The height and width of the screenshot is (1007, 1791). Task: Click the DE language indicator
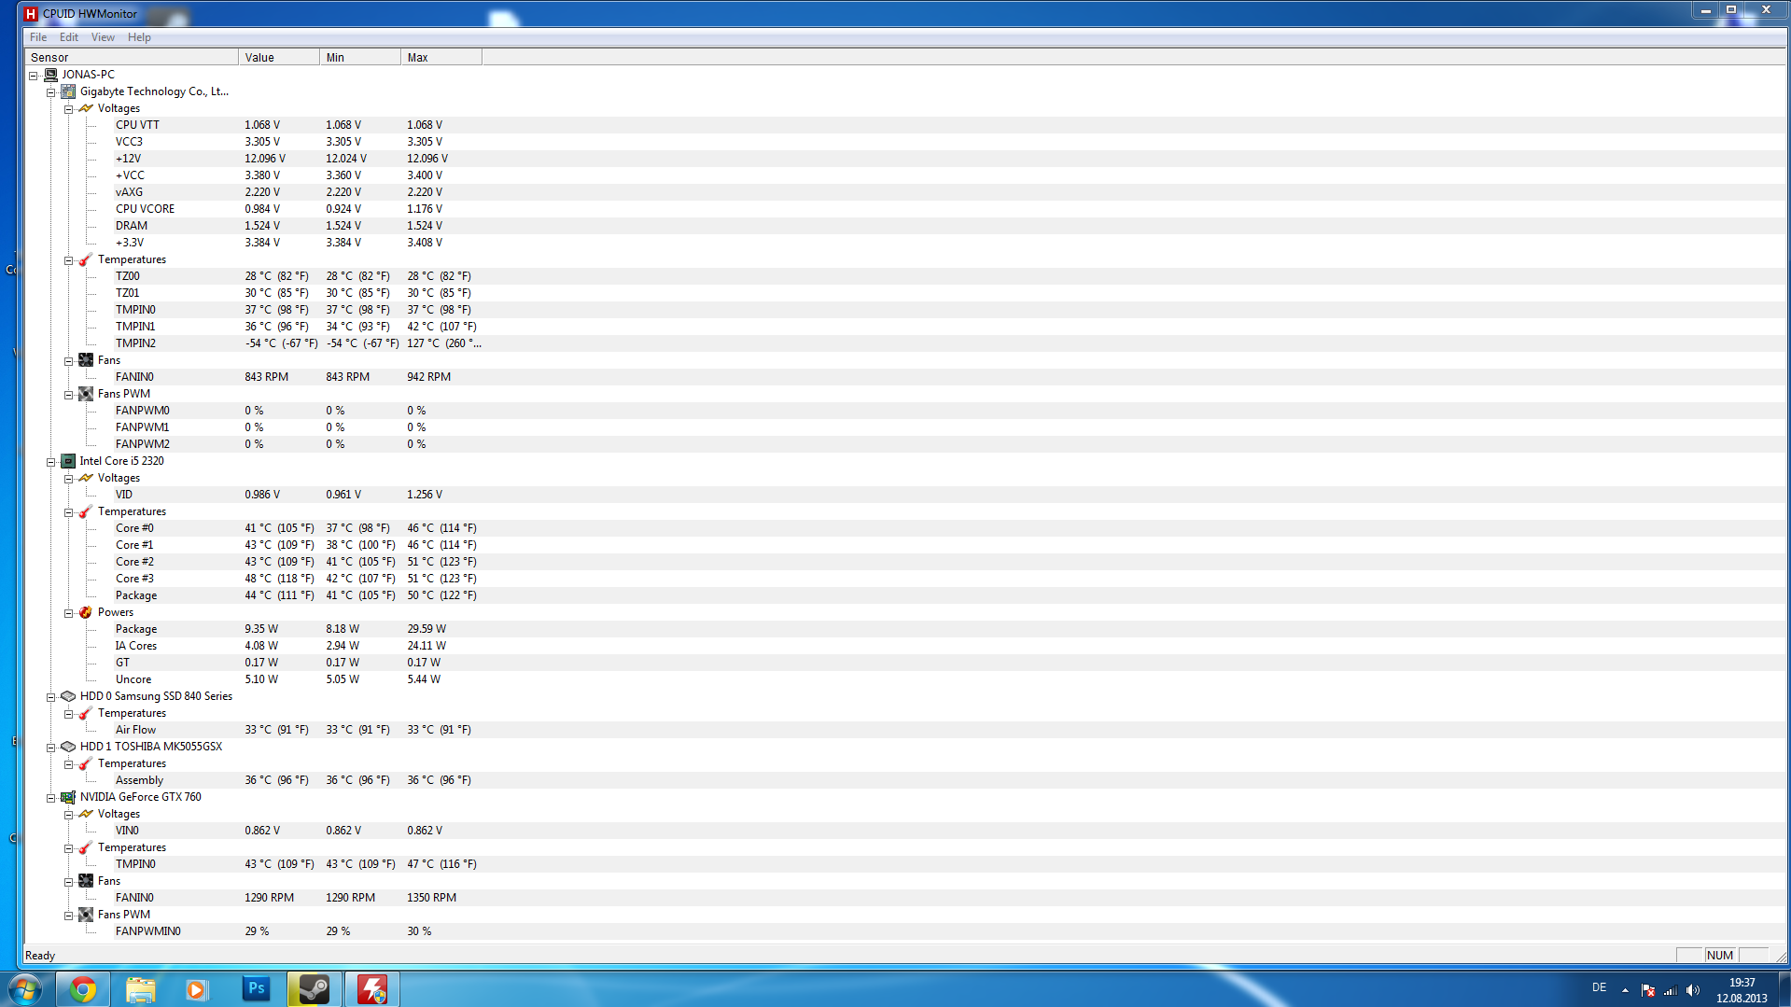point(1599,987)
